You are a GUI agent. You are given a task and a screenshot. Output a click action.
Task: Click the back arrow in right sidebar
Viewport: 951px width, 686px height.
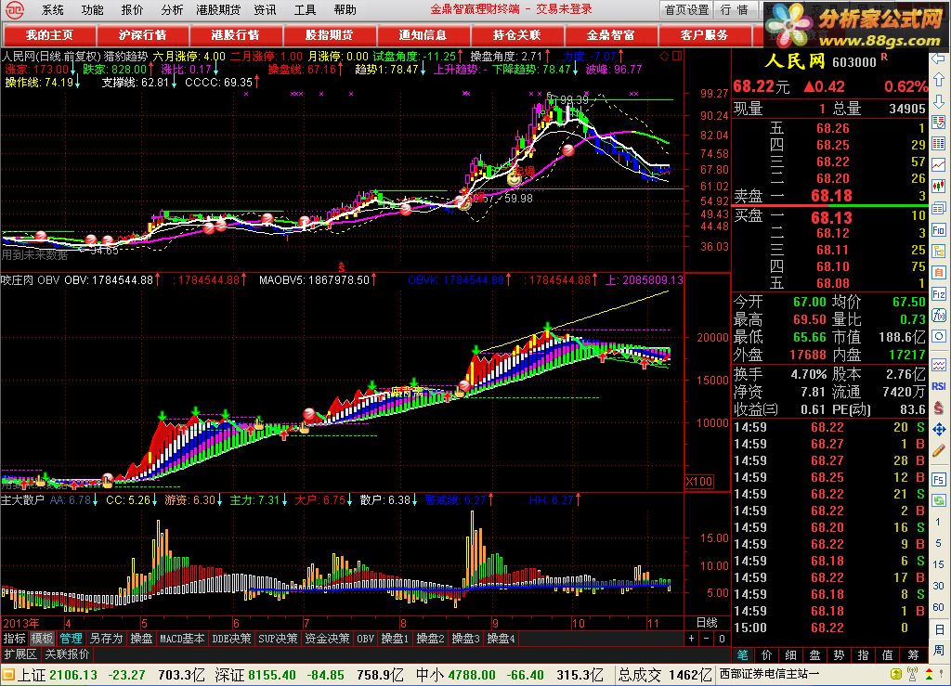click(x=938, y=60)
